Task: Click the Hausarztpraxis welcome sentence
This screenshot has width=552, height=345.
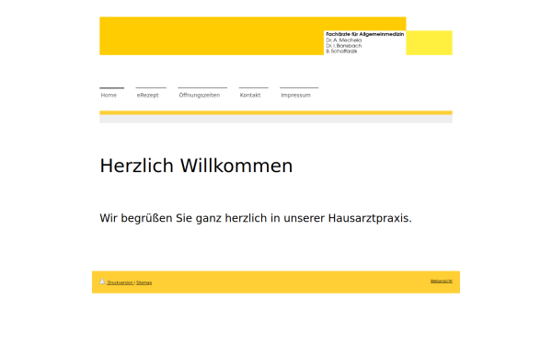Action: 256,218
